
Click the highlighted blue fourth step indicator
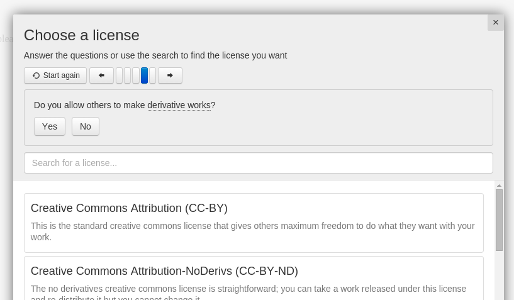coord(144,75)
